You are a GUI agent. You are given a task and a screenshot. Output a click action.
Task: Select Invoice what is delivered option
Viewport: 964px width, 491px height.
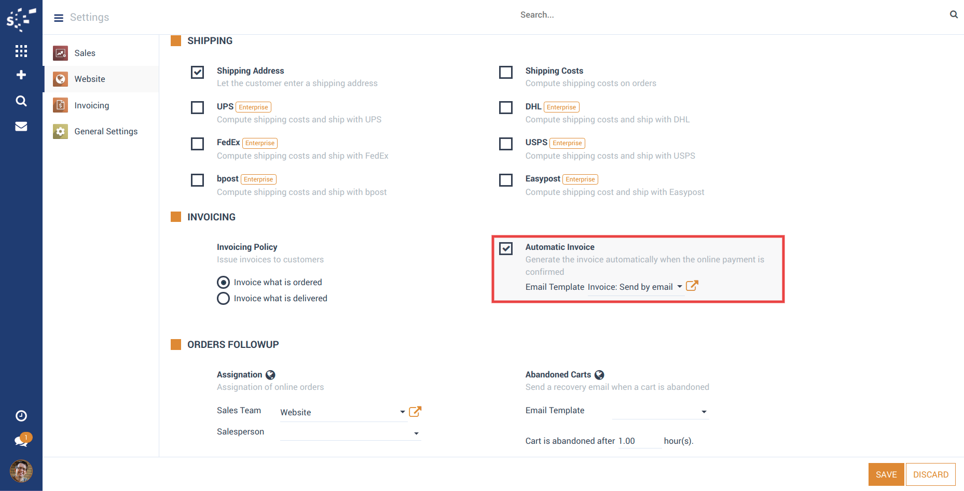pyautogui.click(x=223, y=299)
